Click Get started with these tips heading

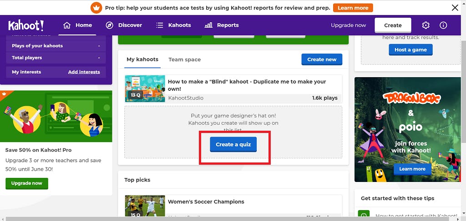397,198
